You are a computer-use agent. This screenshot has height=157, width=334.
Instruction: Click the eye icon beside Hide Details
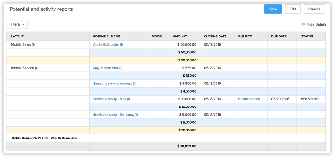(303, 24)
